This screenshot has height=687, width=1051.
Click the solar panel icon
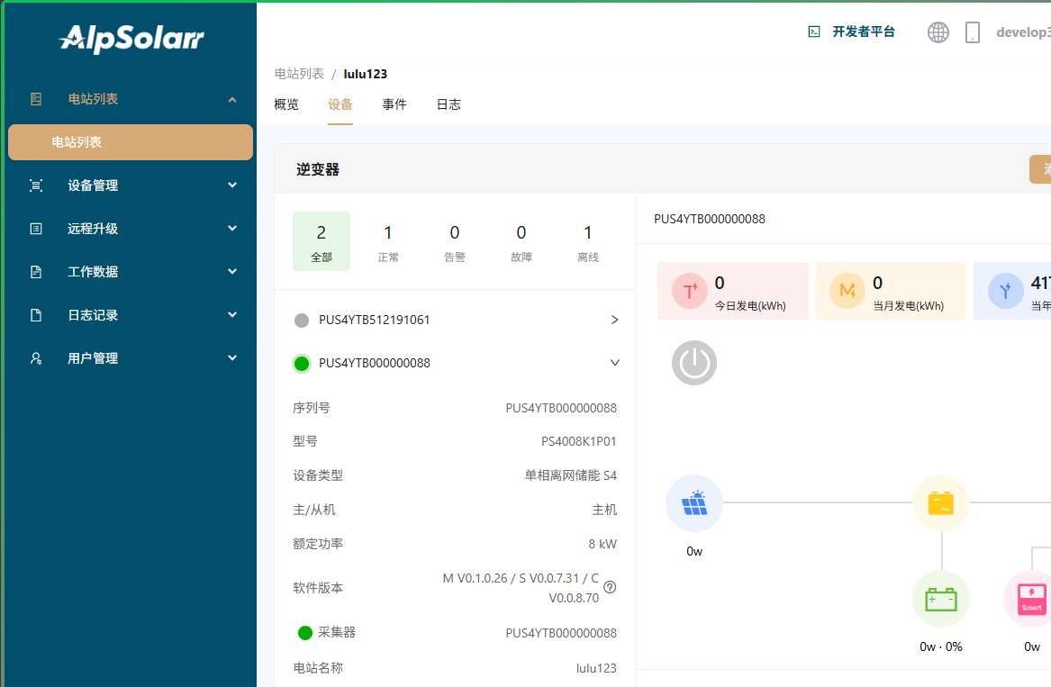693,502
